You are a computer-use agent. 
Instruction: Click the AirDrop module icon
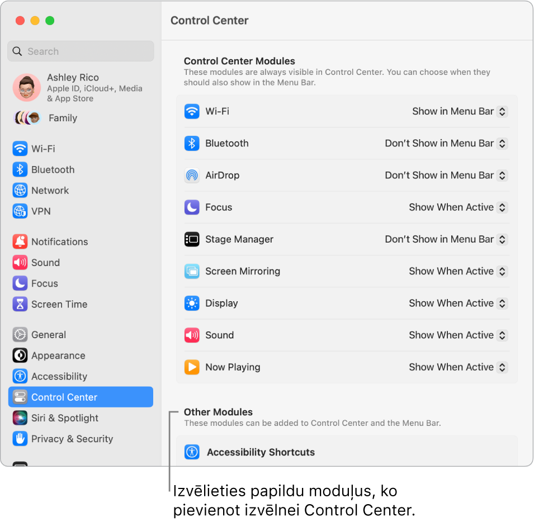coord(192,175)
